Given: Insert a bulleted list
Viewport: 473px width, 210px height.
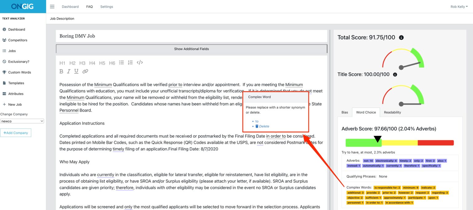Looking at the screenshot, I should [x=122, y=63].
